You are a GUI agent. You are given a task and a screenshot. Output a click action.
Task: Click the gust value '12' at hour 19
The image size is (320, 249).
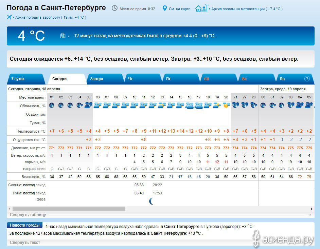tap(217, 162)
